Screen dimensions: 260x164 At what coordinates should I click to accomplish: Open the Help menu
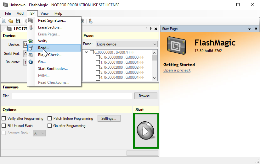click(58, 13)
